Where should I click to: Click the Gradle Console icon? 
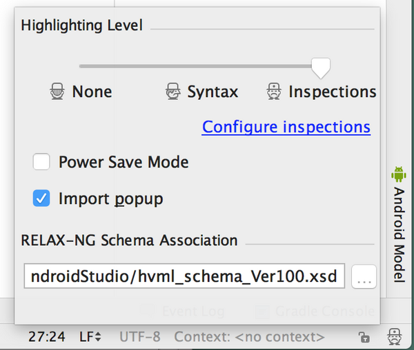click(x=262, y=311)
